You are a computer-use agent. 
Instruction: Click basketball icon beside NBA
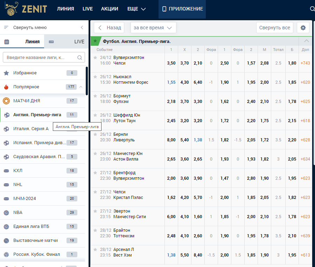(x=6, y=213)
